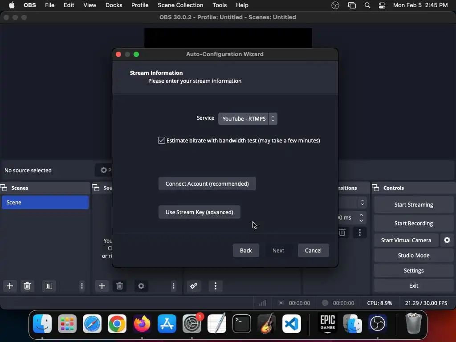Screen dimensions: 456x342
Task: Launch Firefox from the dock
Action: tap(142, 324)
